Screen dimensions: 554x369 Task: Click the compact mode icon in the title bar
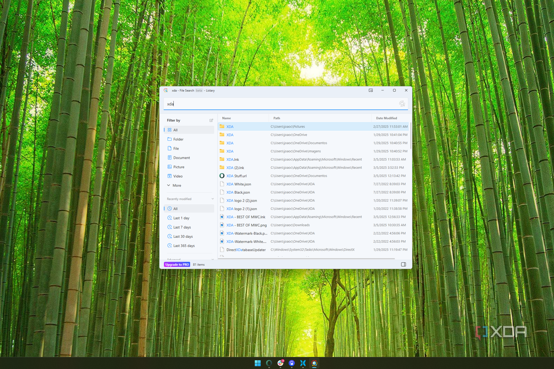pyautogui.click(x=371, y=91)
